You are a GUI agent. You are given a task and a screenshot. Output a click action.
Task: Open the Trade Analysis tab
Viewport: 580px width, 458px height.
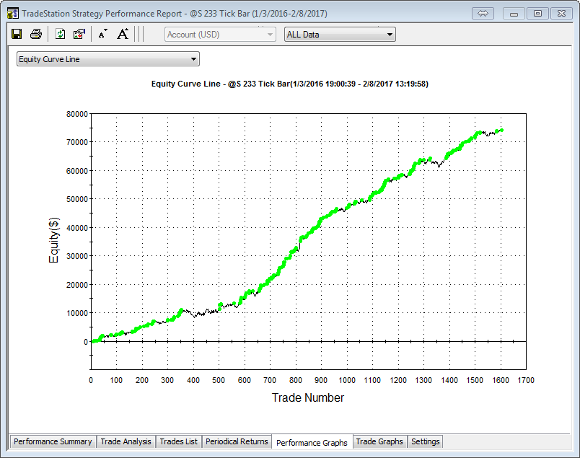click(126, 441)
